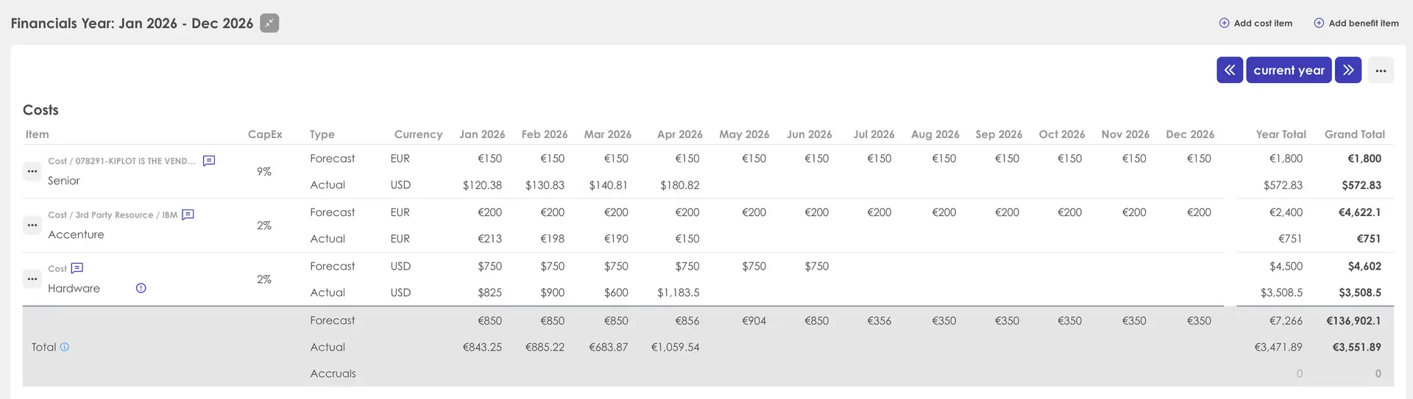Click Total actual Jan value €843.25
Viewport: 1413px width, 399px height.
click(482, 348)
